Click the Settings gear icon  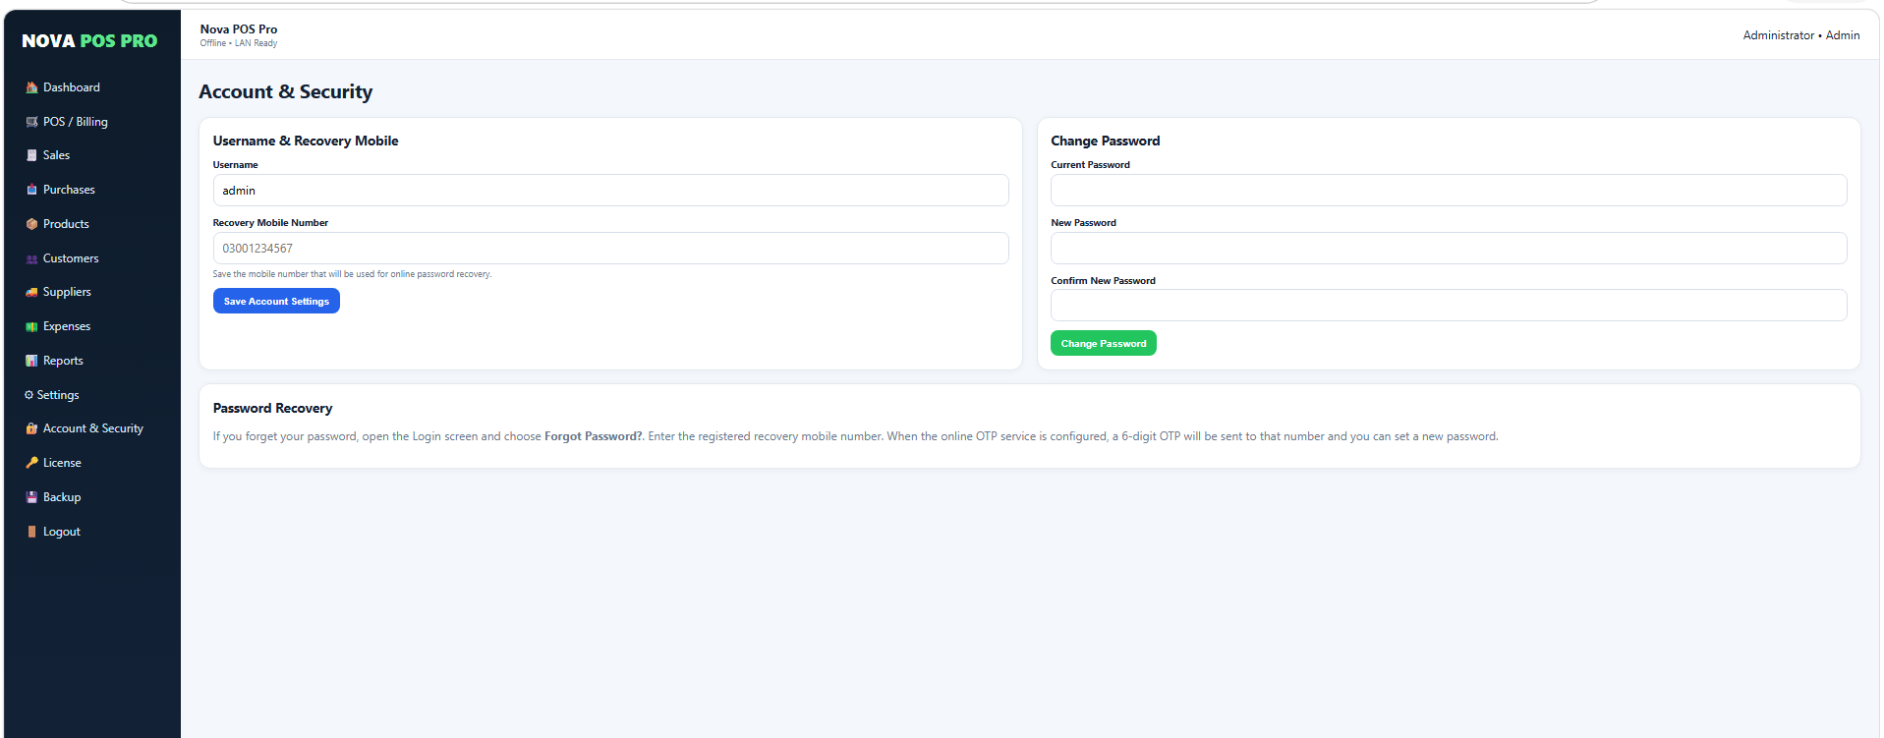click(29, 395)
